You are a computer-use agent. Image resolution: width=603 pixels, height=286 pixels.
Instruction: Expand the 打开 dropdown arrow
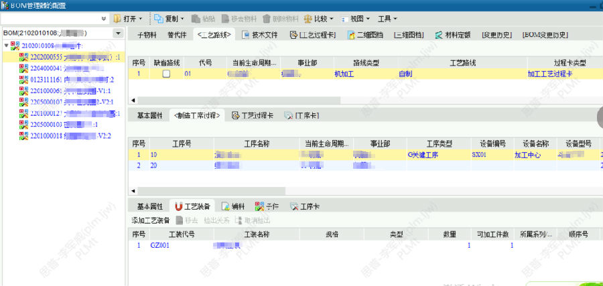(x=141, y=19)
